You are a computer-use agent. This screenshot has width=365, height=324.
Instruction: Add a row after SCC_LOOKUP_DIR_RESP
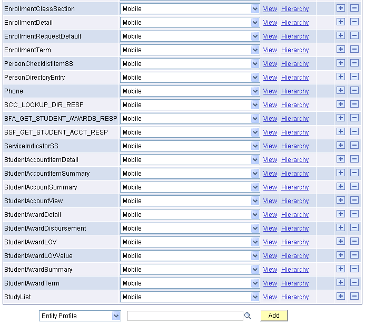click(341, 104)
